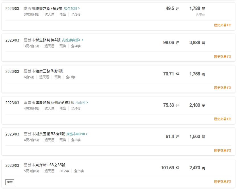
Task: View 歷史交易1次 for 健康三路B棟1號
Action: (222, 88)
